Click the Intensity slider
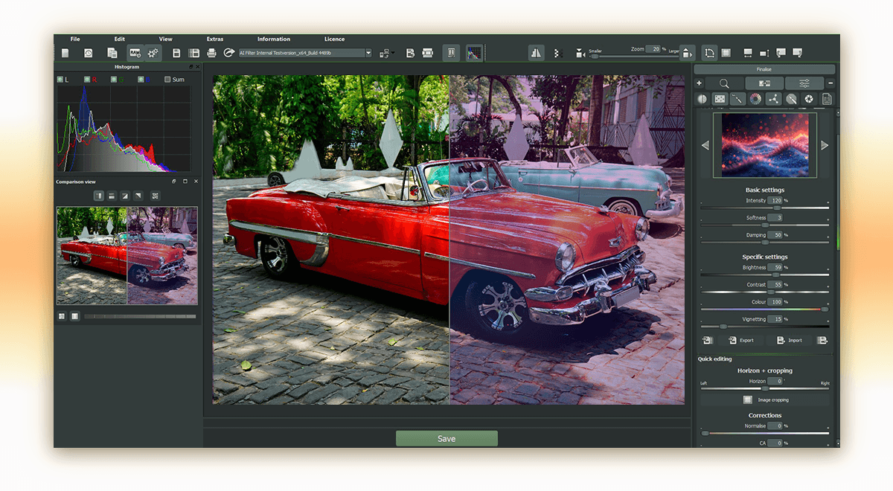 765,208
